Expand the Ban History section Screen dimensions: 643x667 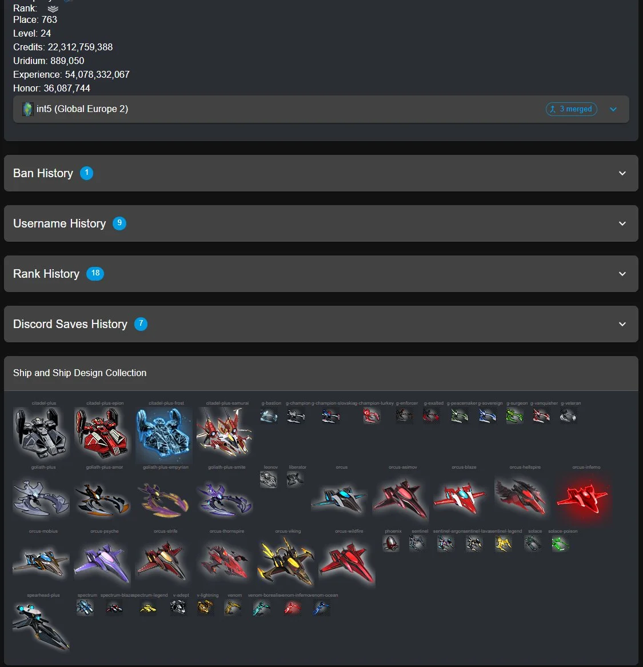[321, 173]
